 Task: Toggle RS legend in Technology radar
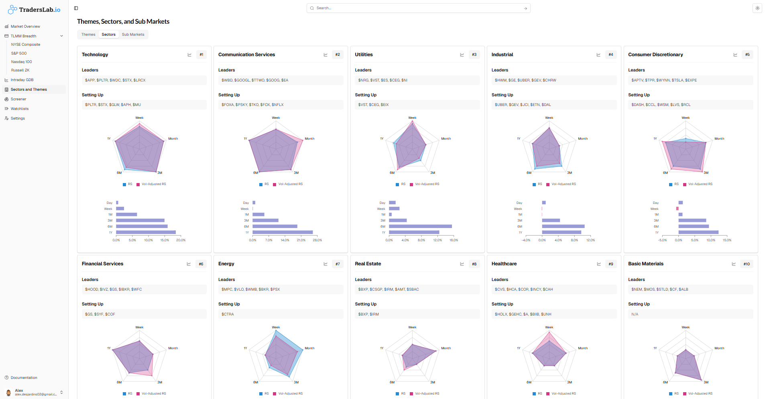click(x=128, y=184)
